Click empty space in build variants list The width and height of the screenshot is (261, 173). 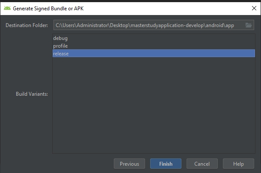coord(153,107)
